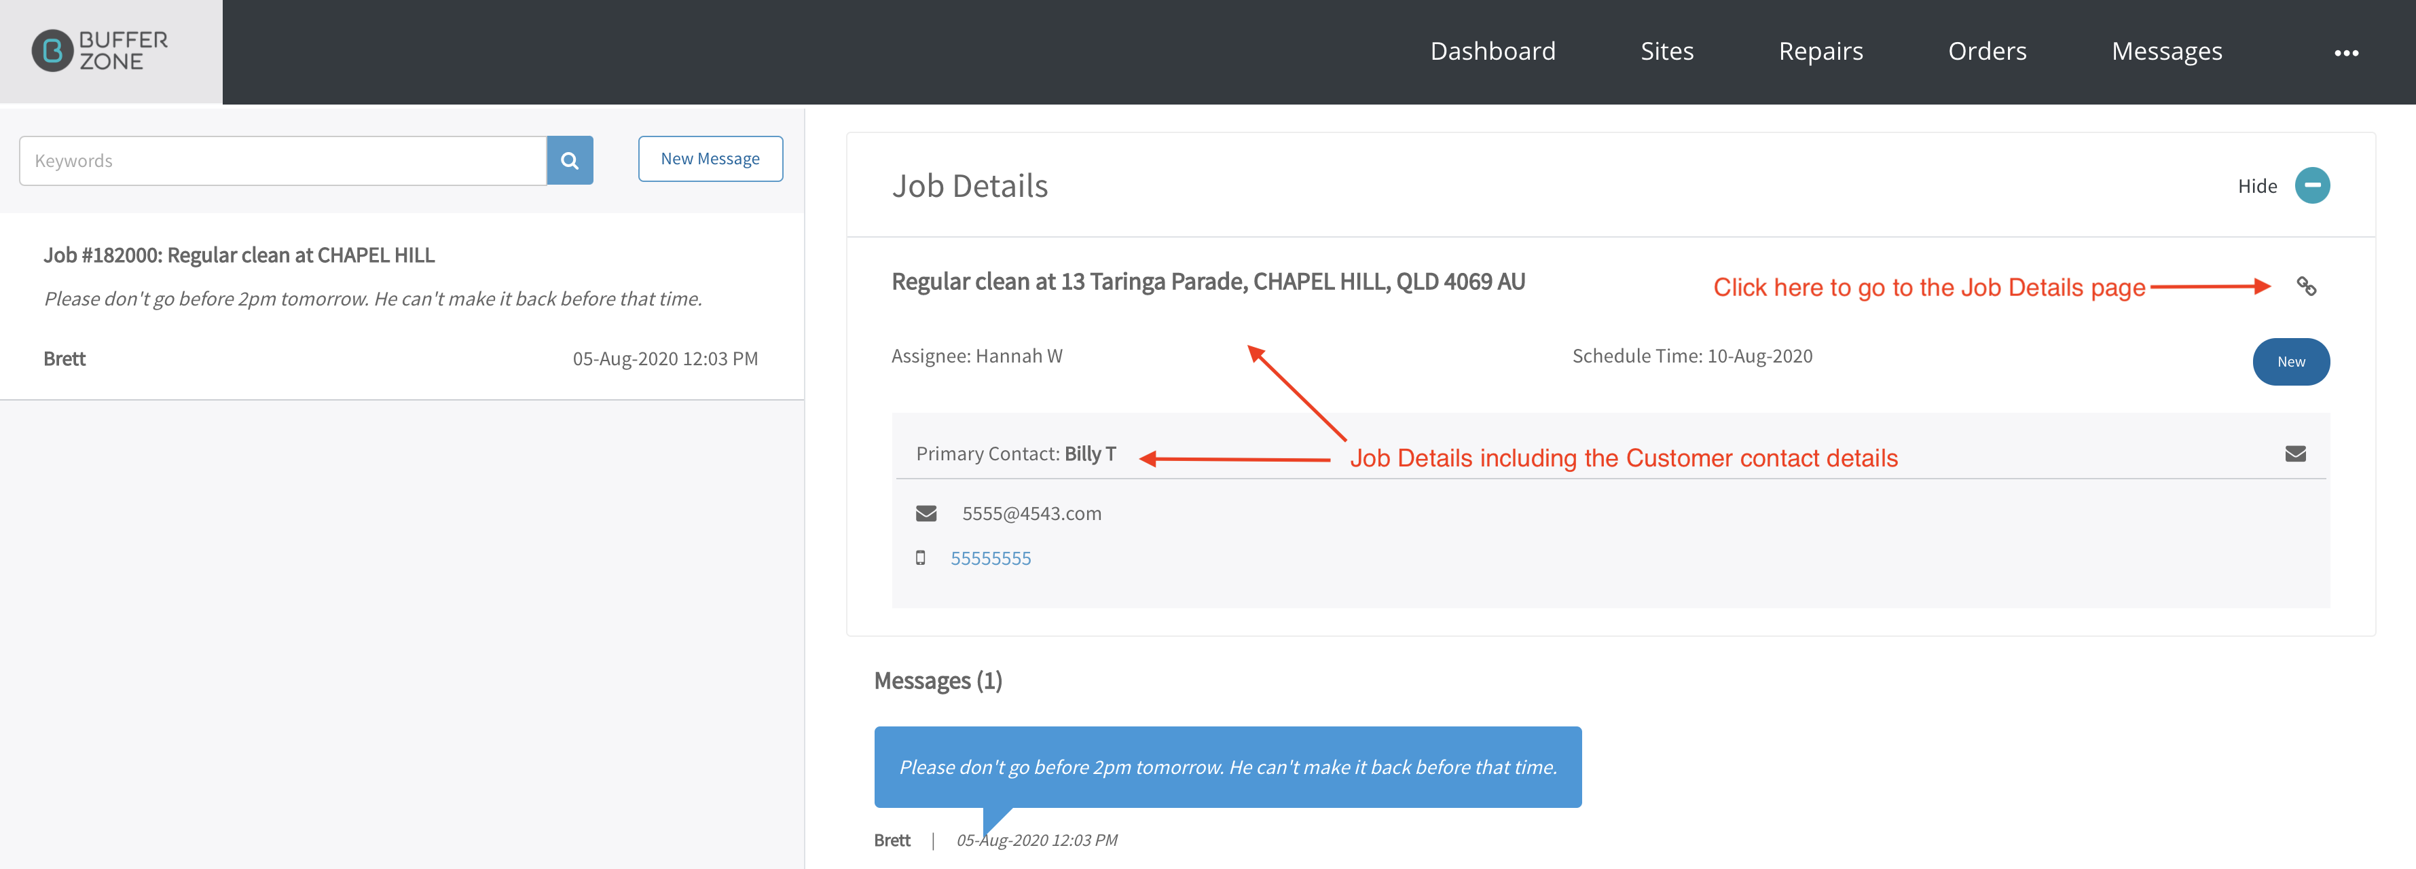
Task: Focus the Keywords search field
Action: (x=283, y=160)
